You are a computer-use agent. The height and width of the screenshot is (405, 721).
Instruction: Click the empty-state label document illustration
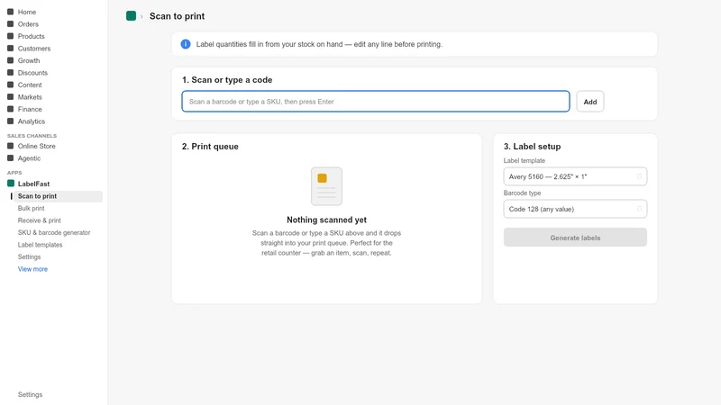(x=326, y=186)
